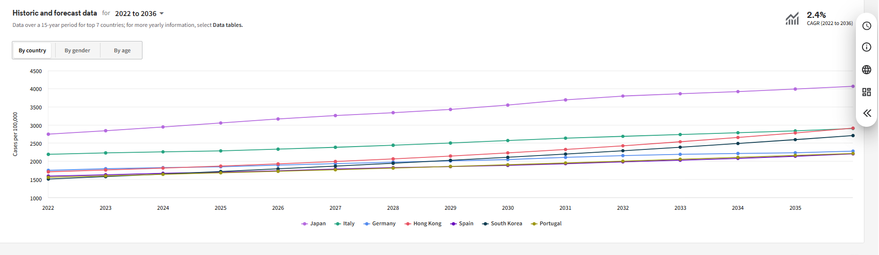Click the dropdown arrow beside the year range

click(161, 14)
